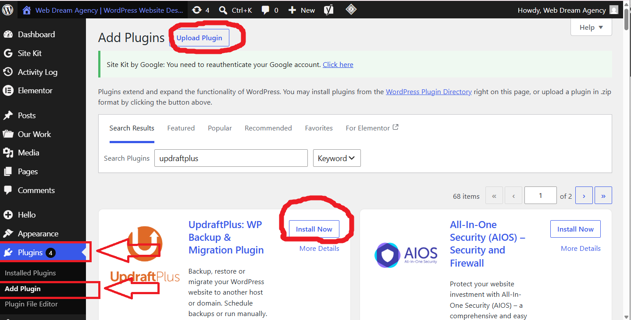Open the Keyword search type dropdown
This screenshot has width=631, height=320.
coord(337,158)
